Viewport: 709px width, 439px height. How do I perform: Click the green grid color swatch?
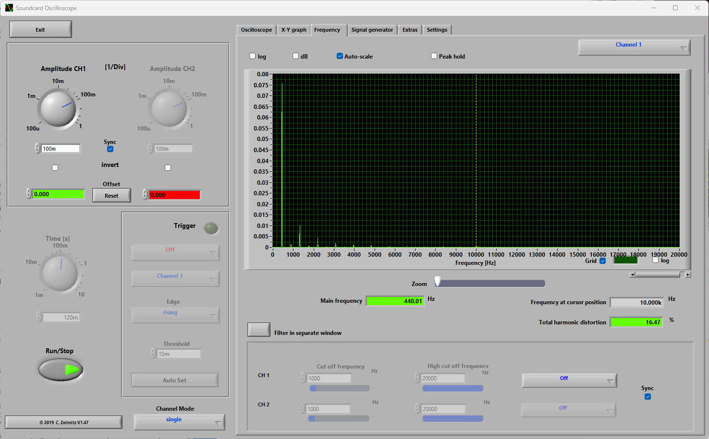(625, 261)
